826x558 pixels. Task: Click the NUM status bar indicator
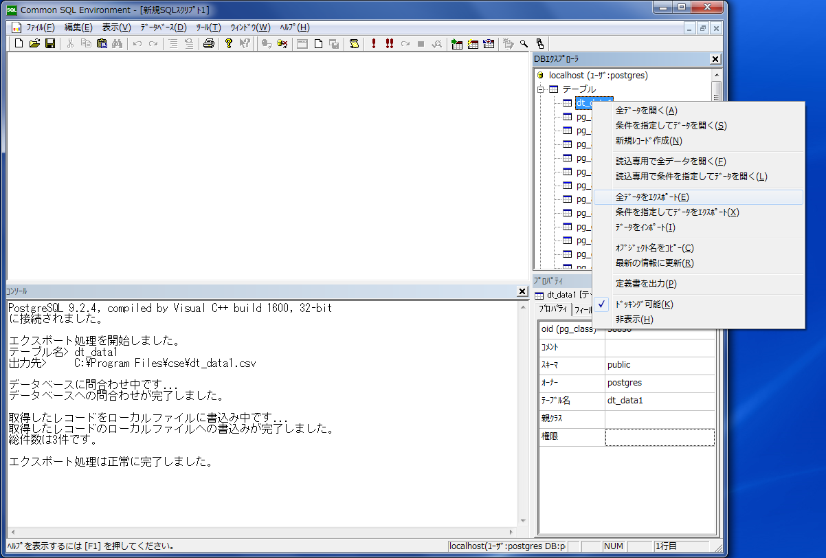coord(614,546)
